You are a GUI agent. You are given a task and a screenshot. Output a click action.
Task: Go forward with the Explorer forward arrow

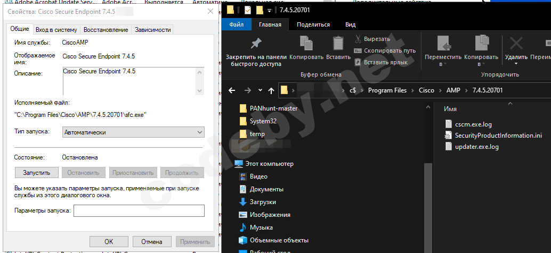tap(248, 90)
